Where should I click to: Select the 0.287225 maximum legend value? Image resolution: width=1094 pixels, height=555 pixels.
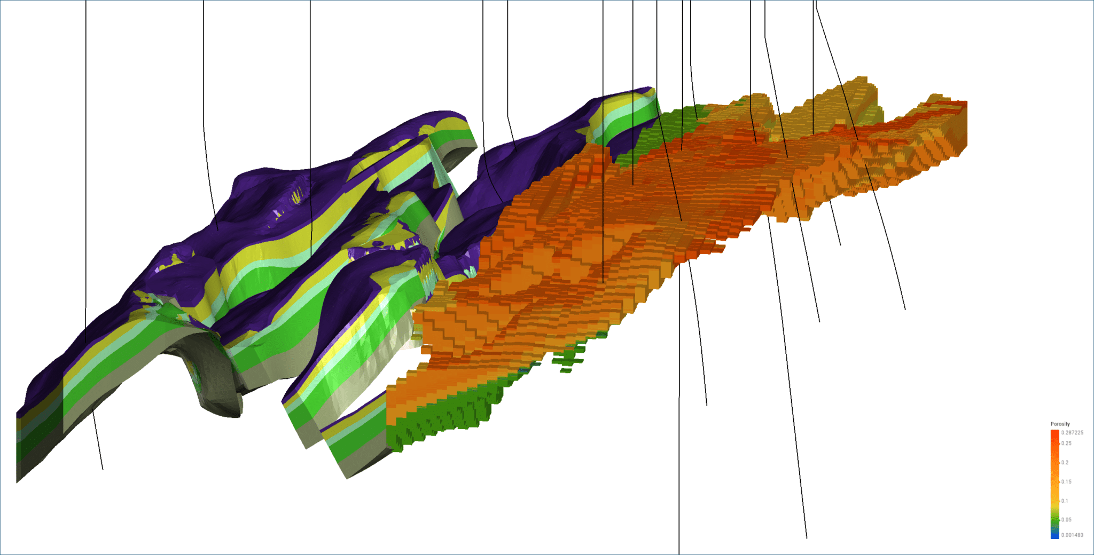point(1072,433)
